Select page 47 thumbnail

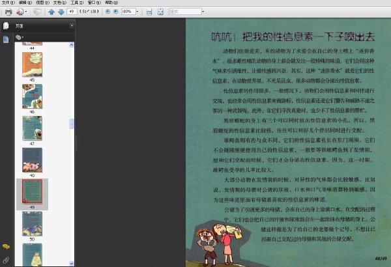(x=32, y=128)
